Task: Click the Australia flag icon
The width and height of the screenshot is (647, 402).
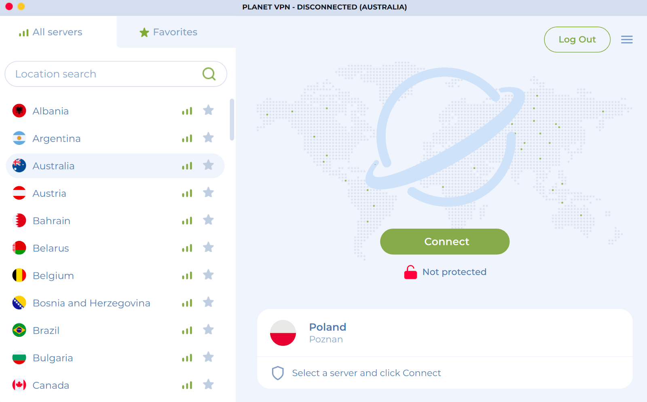Action: 19,166
